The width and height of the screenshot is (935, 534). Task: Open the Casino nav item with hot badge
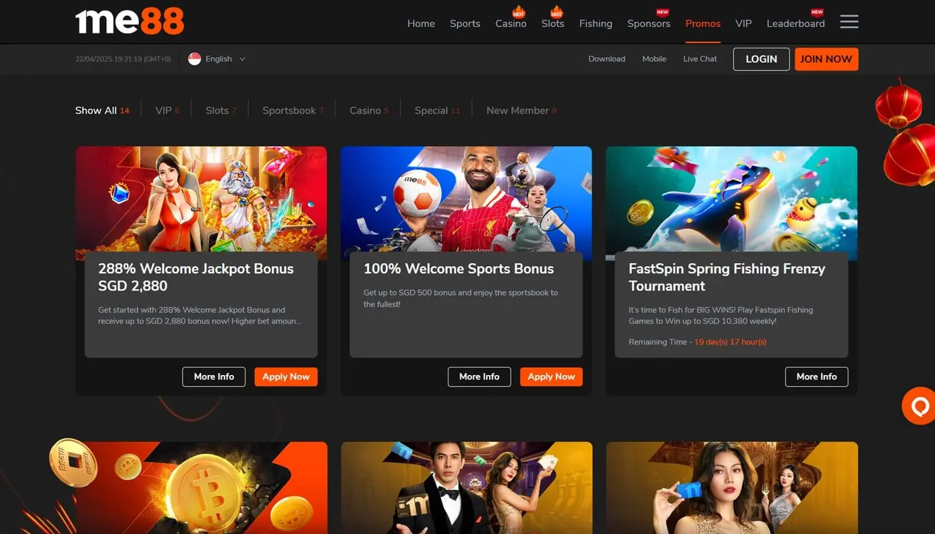[x=511, y=24]
